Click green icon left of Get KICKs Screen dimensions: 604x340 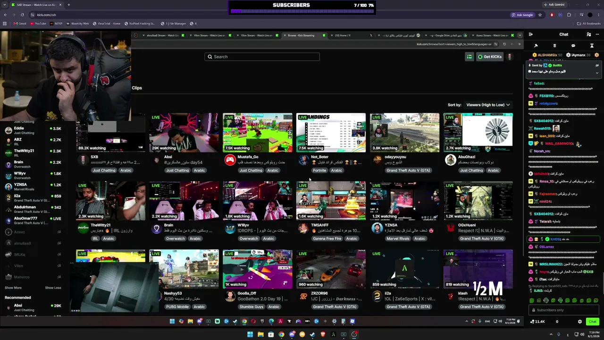(469, 57)
